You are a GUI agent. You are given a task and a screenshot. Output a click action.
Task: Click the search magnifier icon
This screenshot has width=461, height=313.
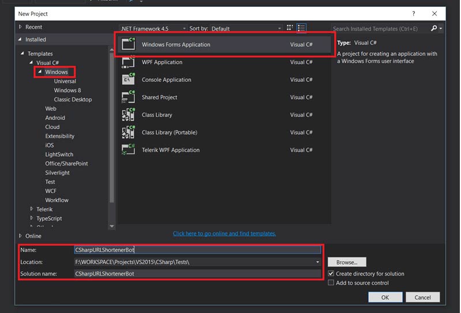[x=434, y=28]
